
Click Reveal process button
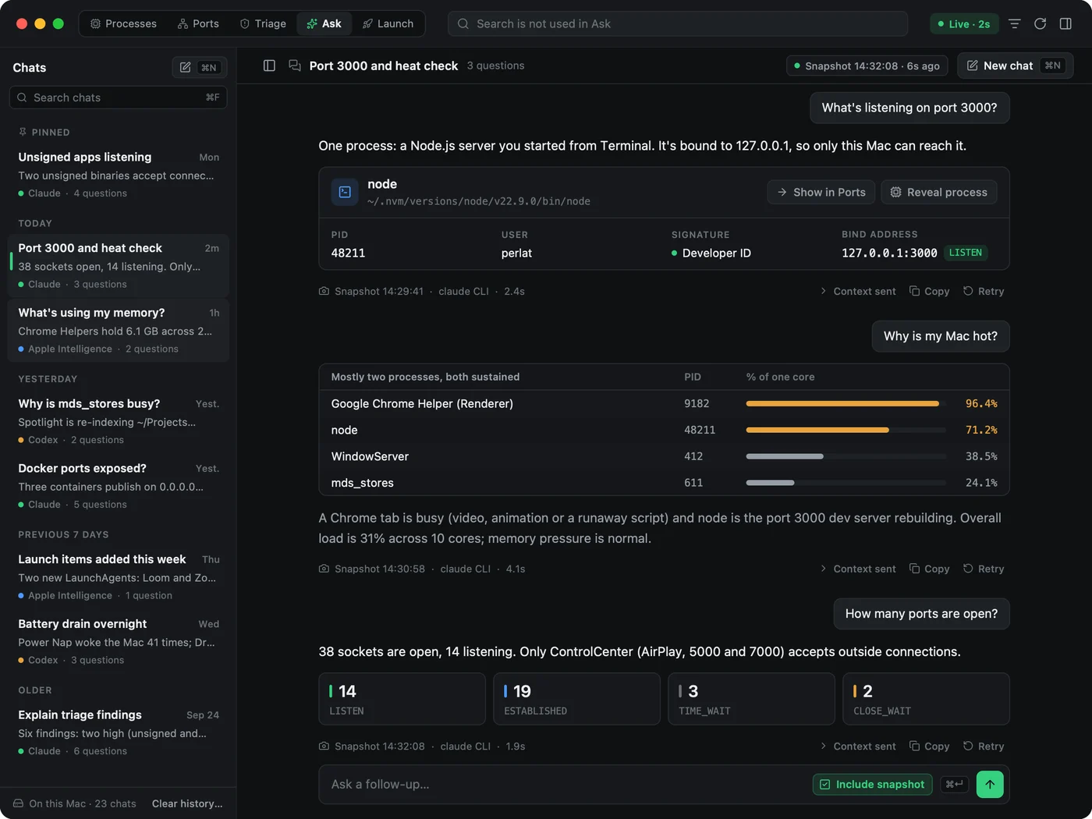pos(939,192)
